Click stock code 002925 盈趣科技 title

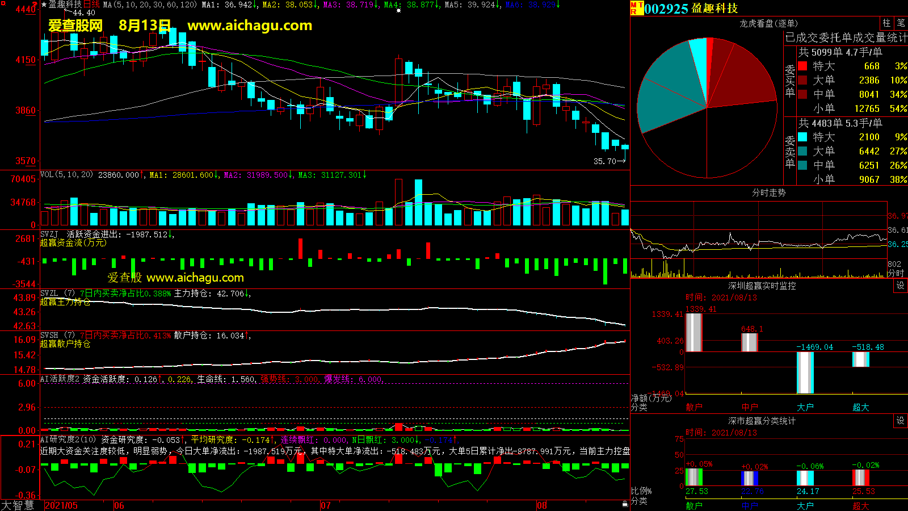[x=691, y=9]
